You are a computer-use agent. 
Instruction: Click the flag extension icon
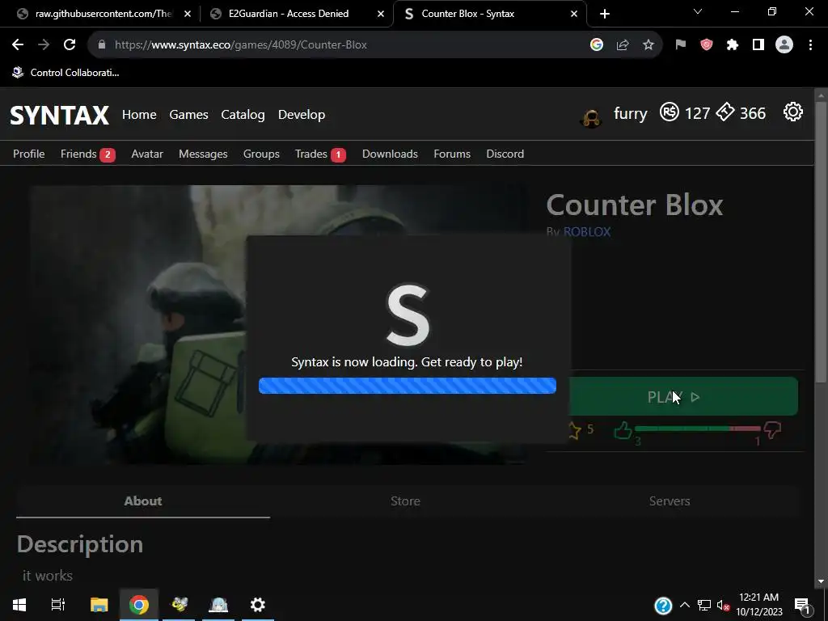681,45
